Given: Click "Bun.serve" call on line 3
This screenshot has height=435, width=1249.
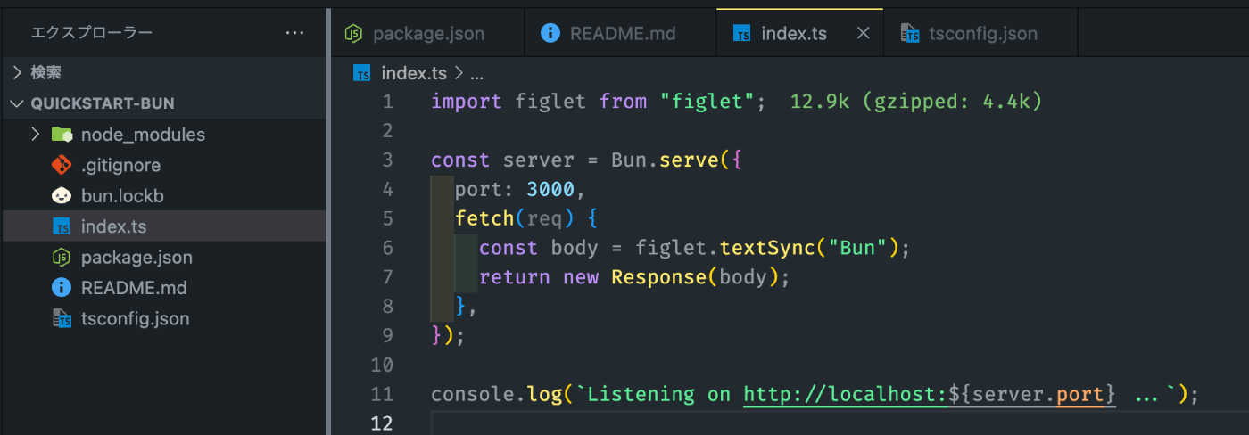Looking at the screenshot, I should tap(665, 160).
